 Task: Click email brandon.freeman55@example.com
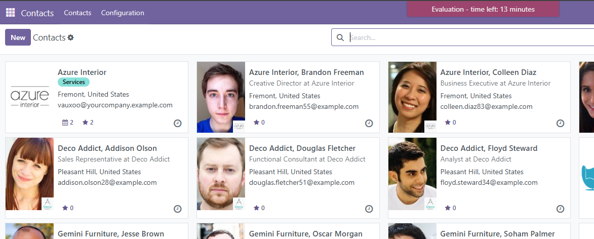tap(304, 107)
